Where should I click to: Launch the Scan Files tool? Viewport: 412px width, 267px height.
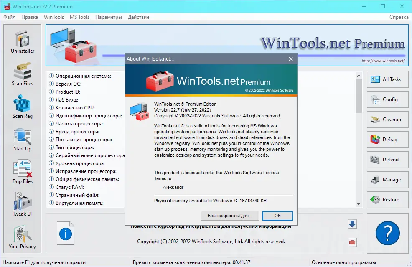pos(23,75)
